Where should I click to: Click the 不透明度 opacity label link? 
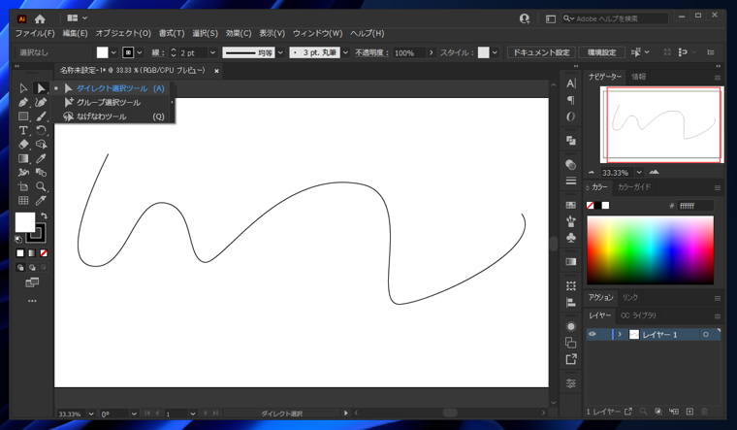click(x=371, y=52)
